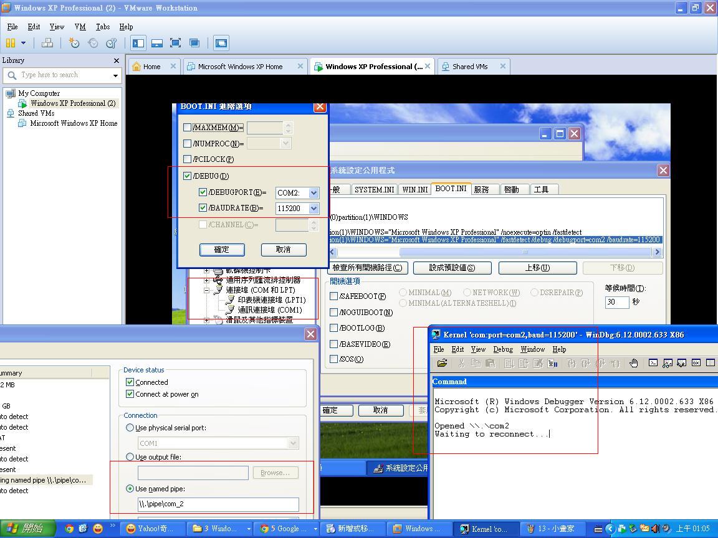
Task: Close the Shared VMs tab
Action: (503, 67)
